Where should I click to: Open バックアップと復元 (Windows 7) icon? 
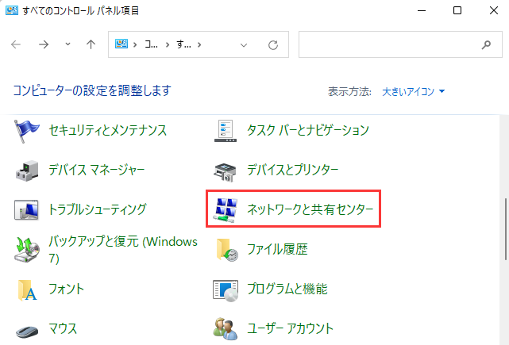(x=27, y=249)
